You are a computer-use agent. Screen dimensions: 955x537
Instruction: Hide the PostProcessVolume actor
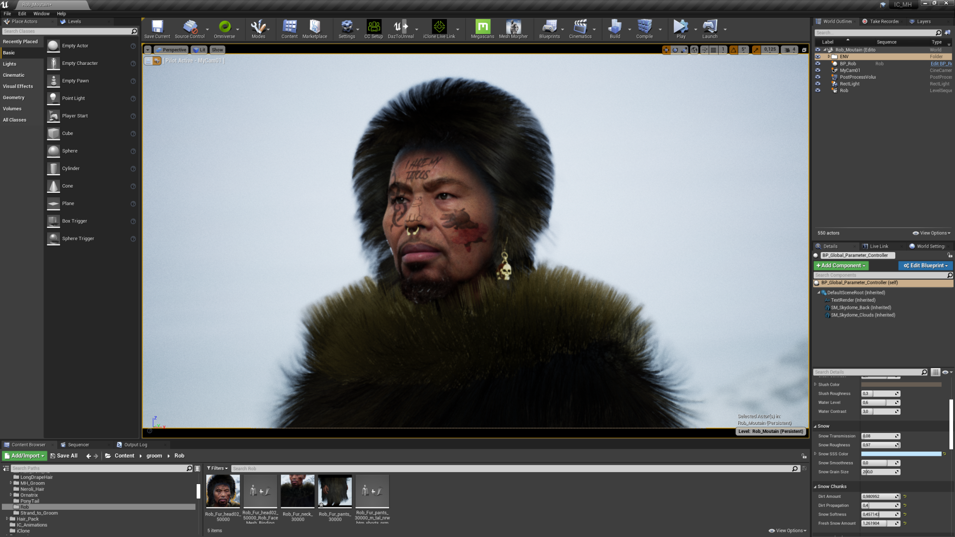pos(817,77)
